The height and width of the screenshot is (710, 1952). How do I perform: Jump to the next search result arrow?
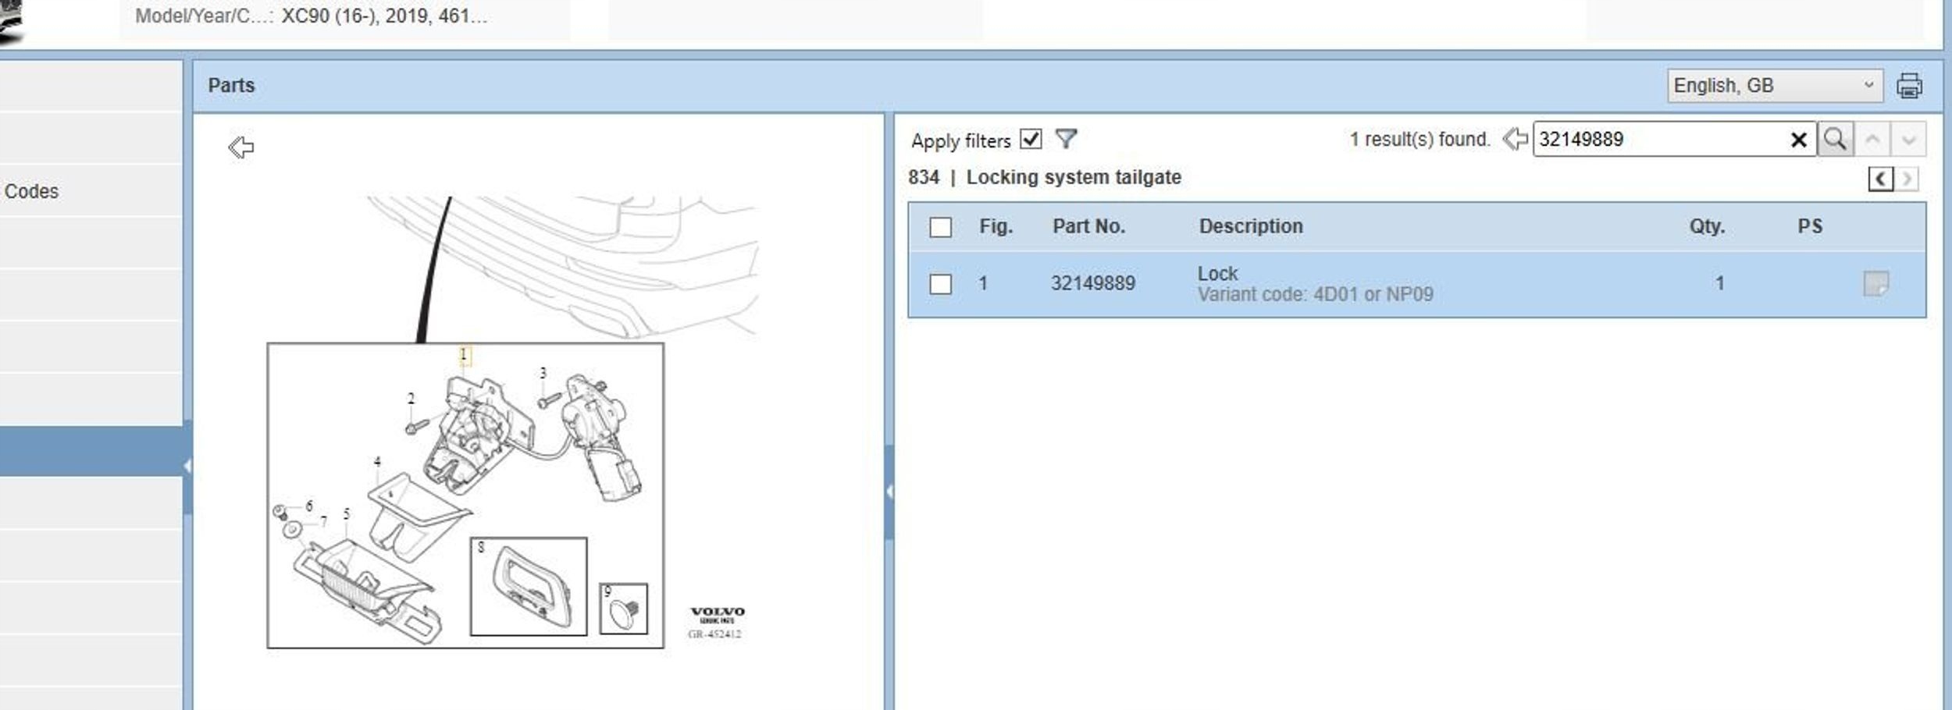pyautogui.click(x=1908, y=140)
